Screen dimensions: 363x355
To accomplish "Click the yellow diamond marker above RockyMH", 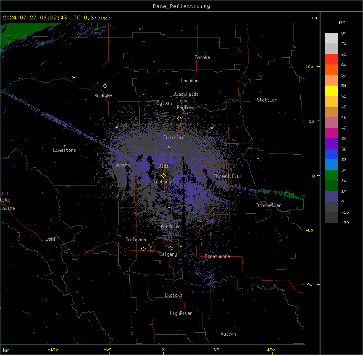I will tap(105, 86).
